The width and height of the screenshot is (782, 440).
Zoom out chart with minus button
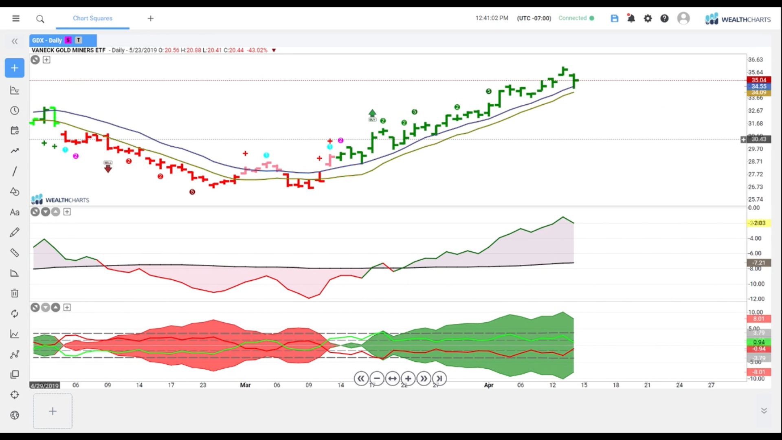click(x=377, y=378)
